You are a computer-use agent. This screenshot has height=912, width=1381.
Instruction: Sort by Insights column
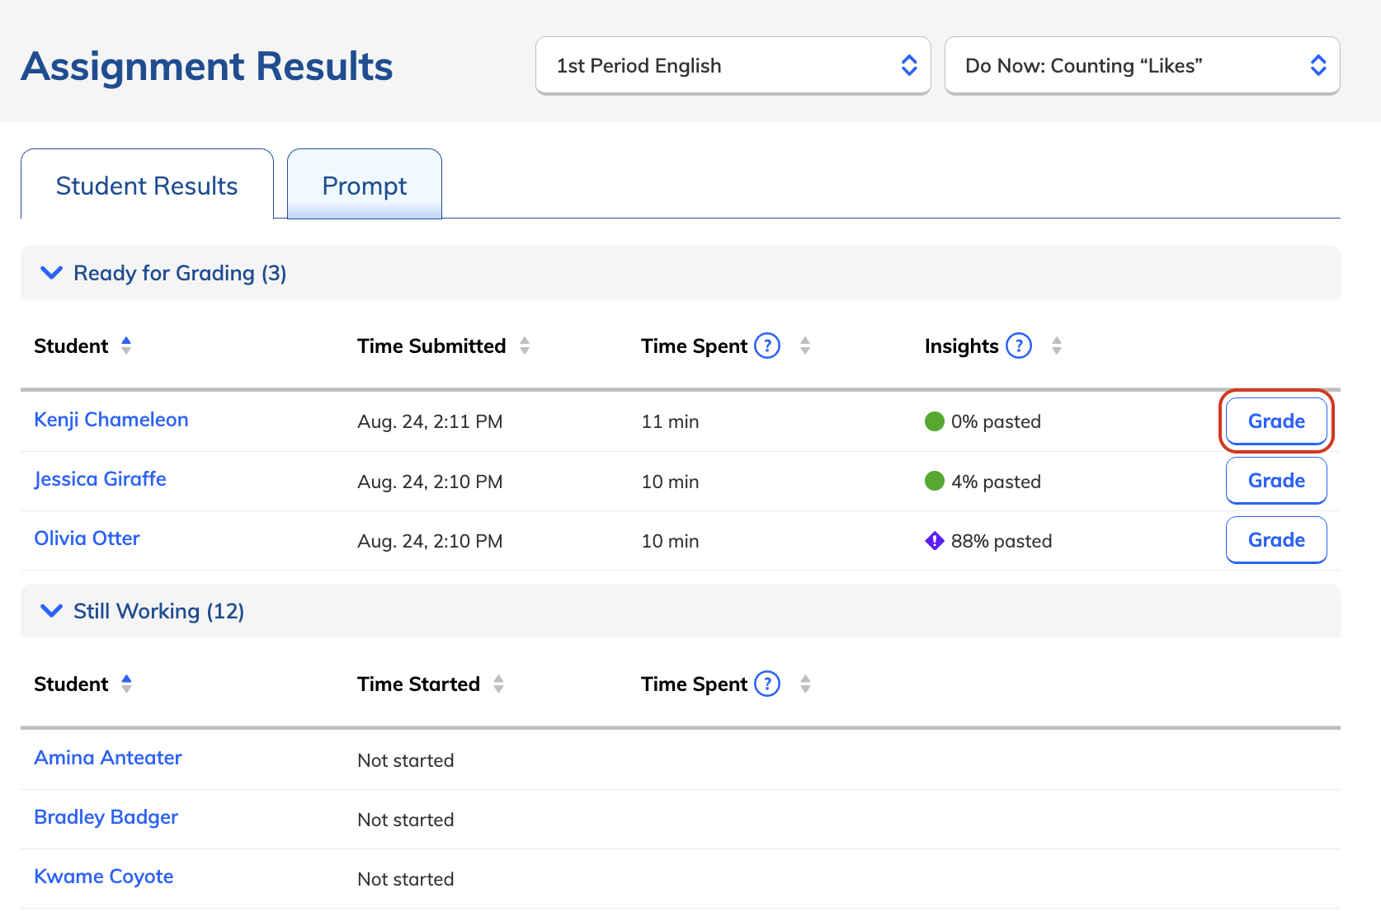1057,346
